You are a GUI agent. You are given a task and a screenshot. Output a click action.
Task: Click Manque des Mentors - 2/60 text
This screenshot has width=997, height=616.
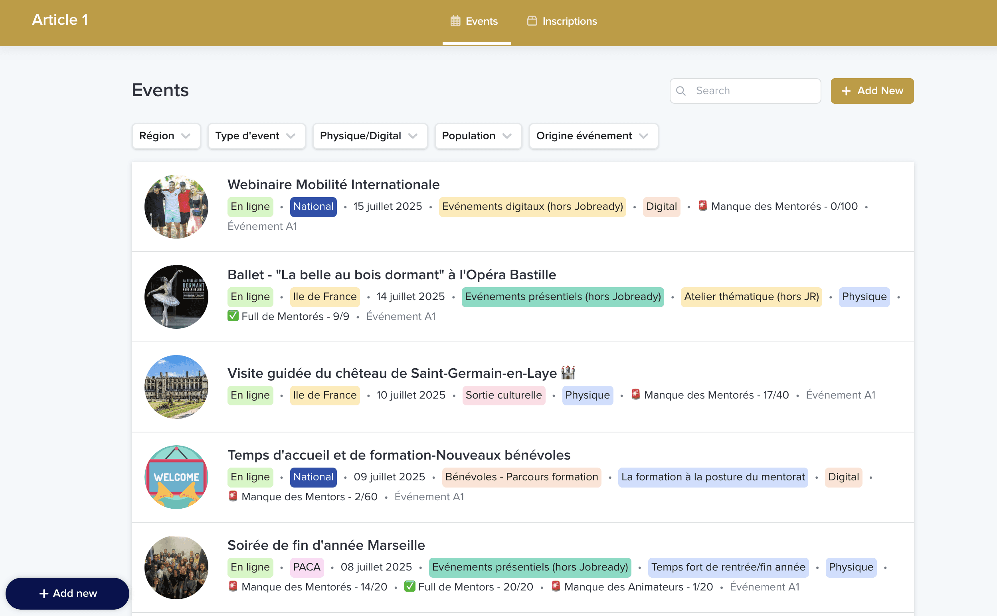tap(309, 497)
